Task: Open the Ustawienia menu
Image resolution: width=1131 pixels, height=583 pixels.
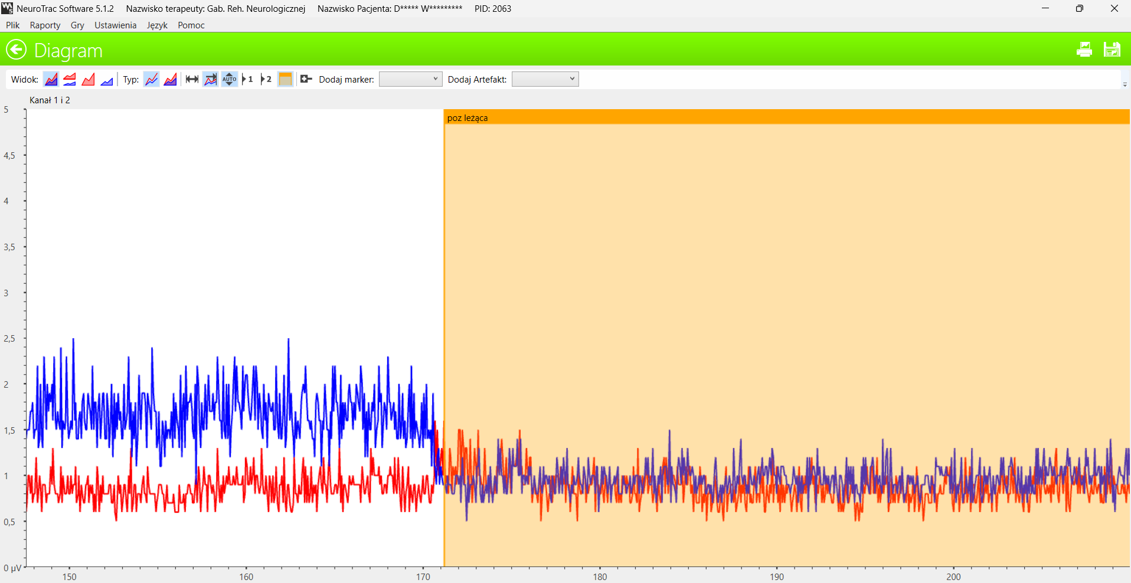Action: pos(115,25)
